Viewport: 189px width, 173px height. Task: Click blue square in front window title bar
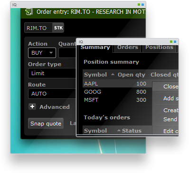175,42
